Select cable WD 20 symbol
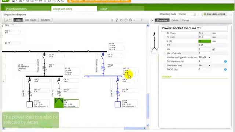Screen dimensions: 235x132 tap(29, 93)
